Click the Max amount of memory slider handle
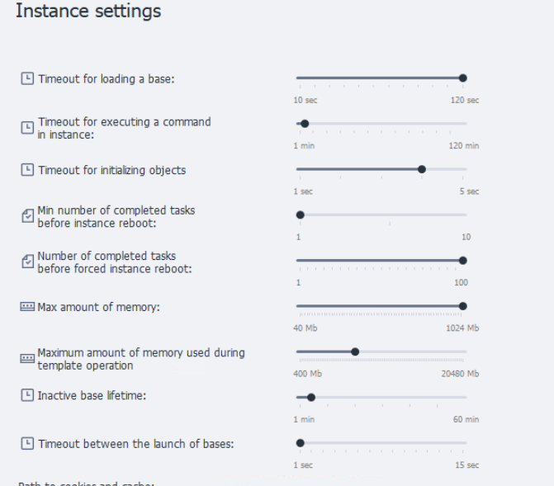 (462, 306)
